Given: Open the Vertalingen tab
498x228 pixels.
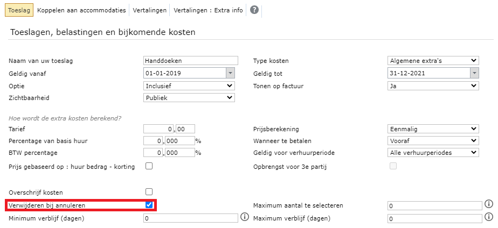Looking at the screenshot, I should tap(150, 10).
